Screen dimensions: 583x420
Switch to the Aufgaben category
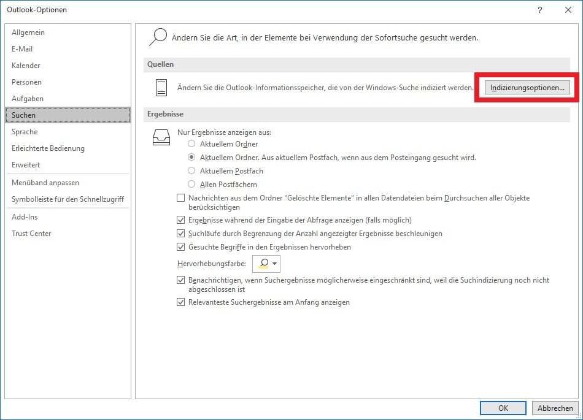pos(68,98)
